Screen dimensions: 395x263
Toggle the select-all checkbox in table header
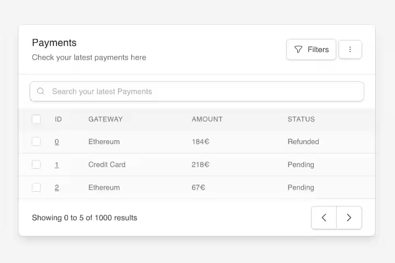[x=36, y=119]
